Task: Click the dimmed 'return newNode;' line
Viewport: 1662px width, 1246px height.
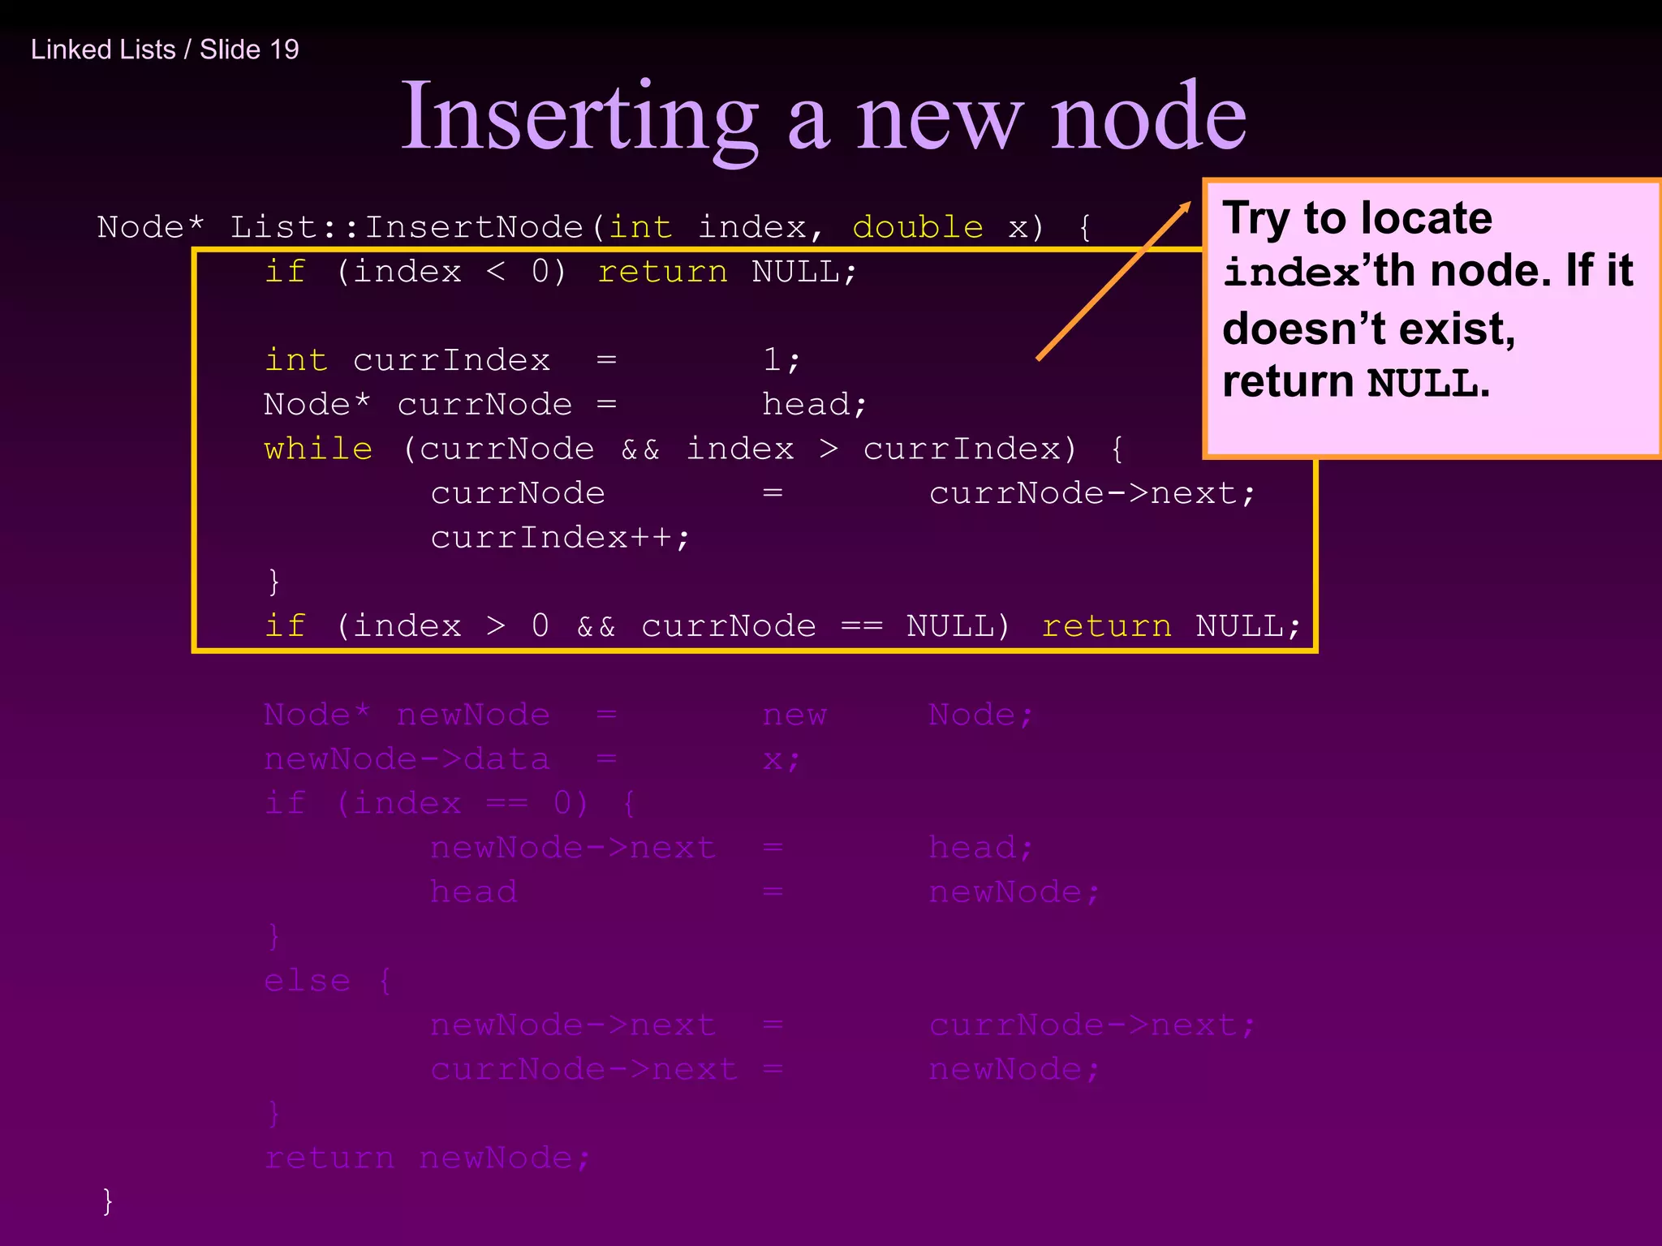Action: tap(427, 1158)
